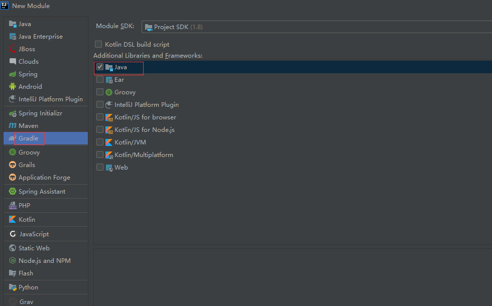Click the red JBoss icon
The width and height of the screenshot is (492, 306).
(x=13, y=49)
